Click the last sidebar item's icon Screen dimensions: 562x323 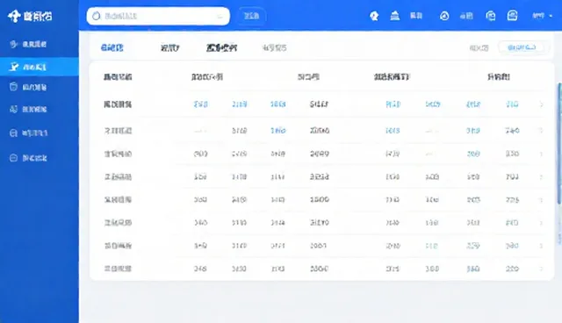(13, 158)
